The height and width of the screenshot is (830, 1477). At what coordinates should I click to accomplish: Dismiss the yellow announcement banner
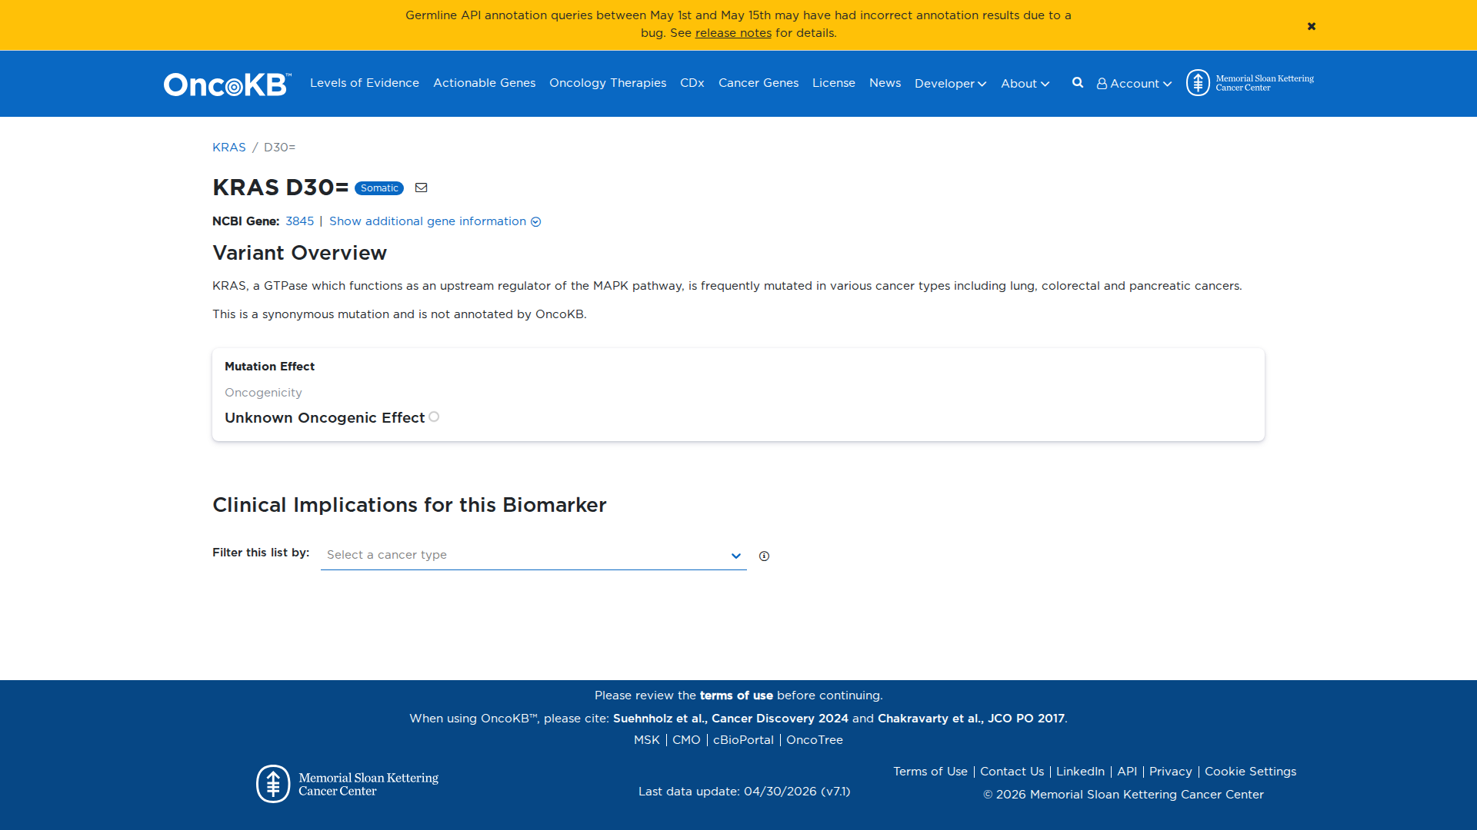click(x=1312, y=26)
